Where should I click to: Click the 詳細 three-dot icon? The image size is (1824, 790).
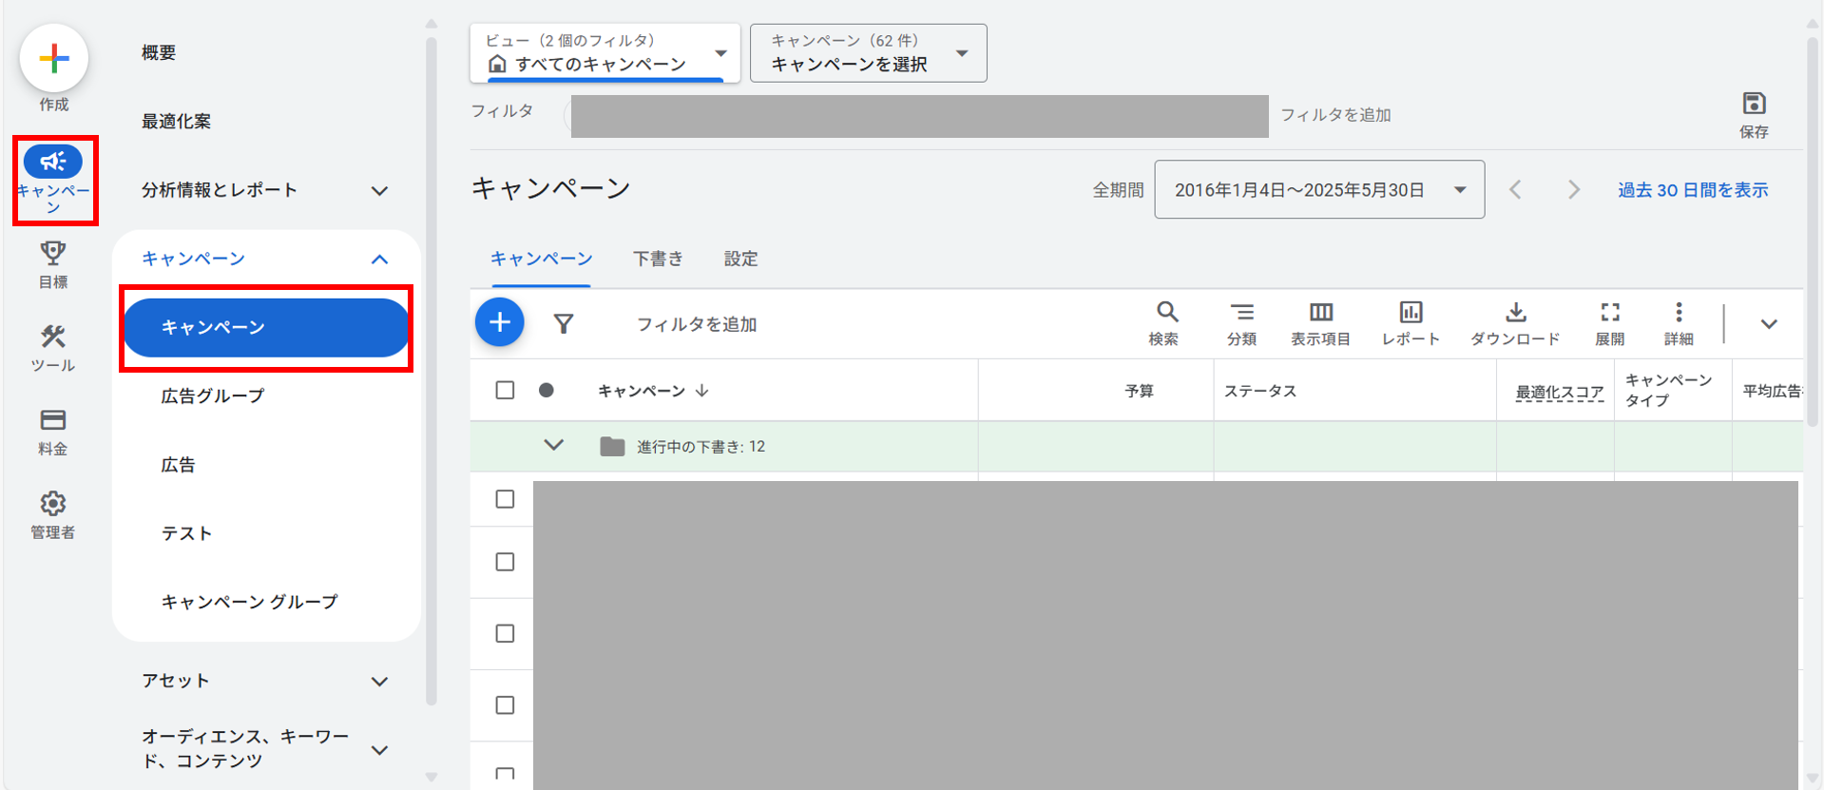(1679, 312)
